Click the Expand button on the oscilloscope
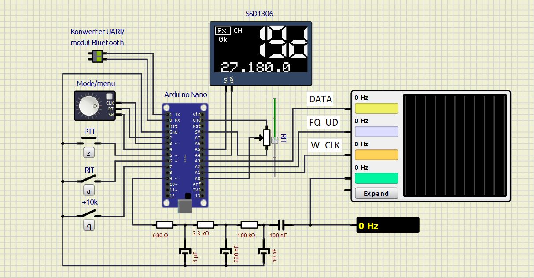 click(376, 193)
